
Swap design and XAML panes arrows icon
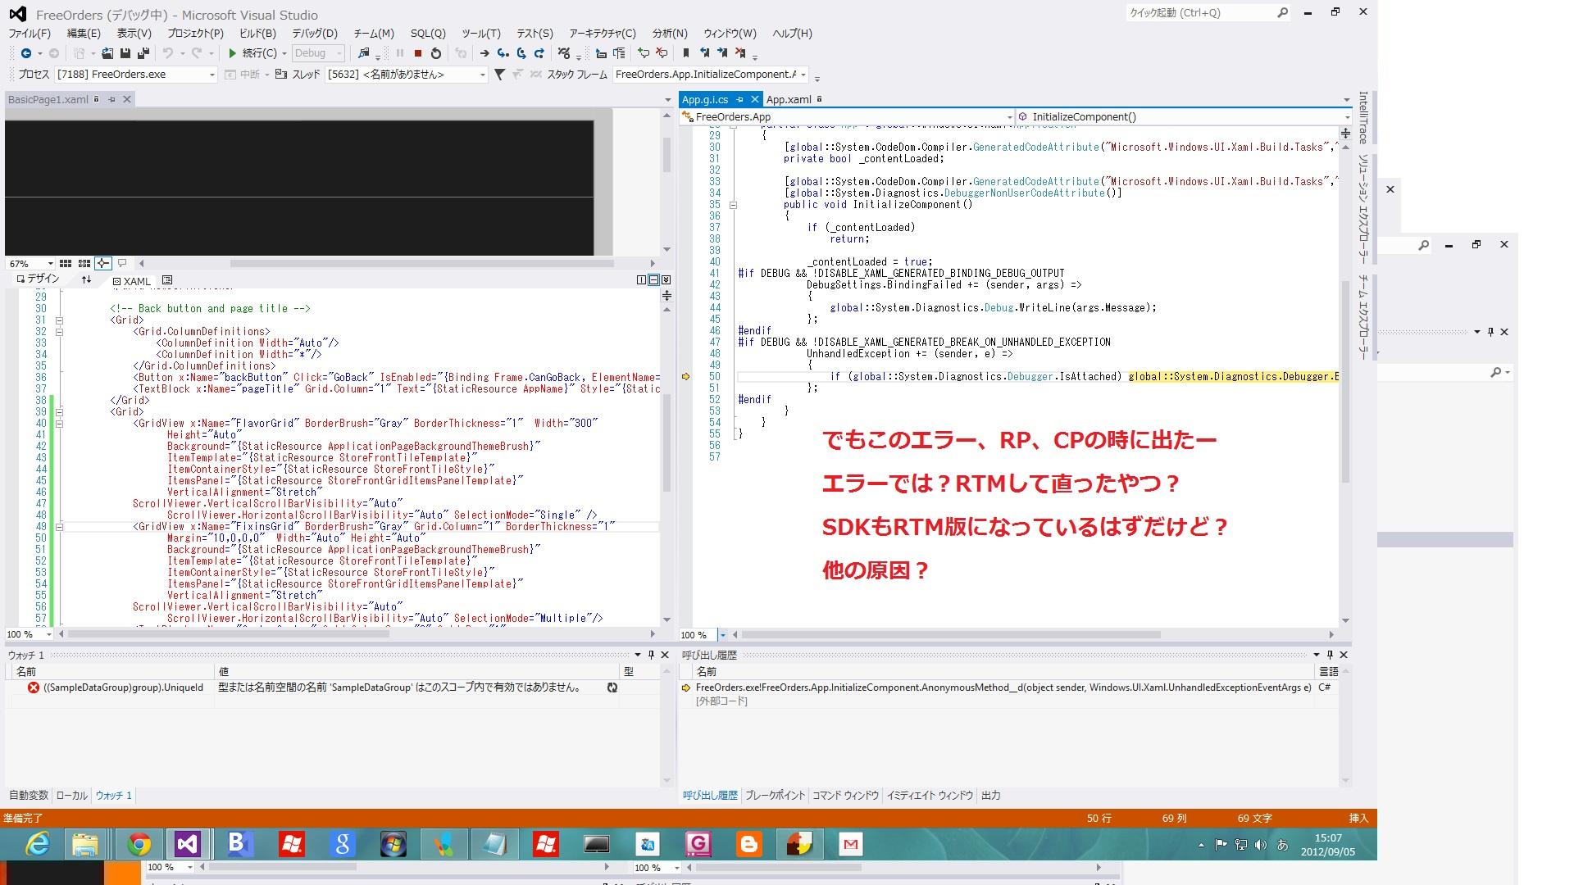click(x=86, y=280)
